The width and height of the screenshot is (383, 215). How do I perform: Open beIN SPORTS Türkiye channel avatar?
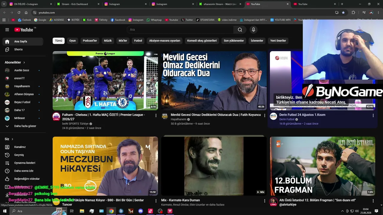coord(56,116)
